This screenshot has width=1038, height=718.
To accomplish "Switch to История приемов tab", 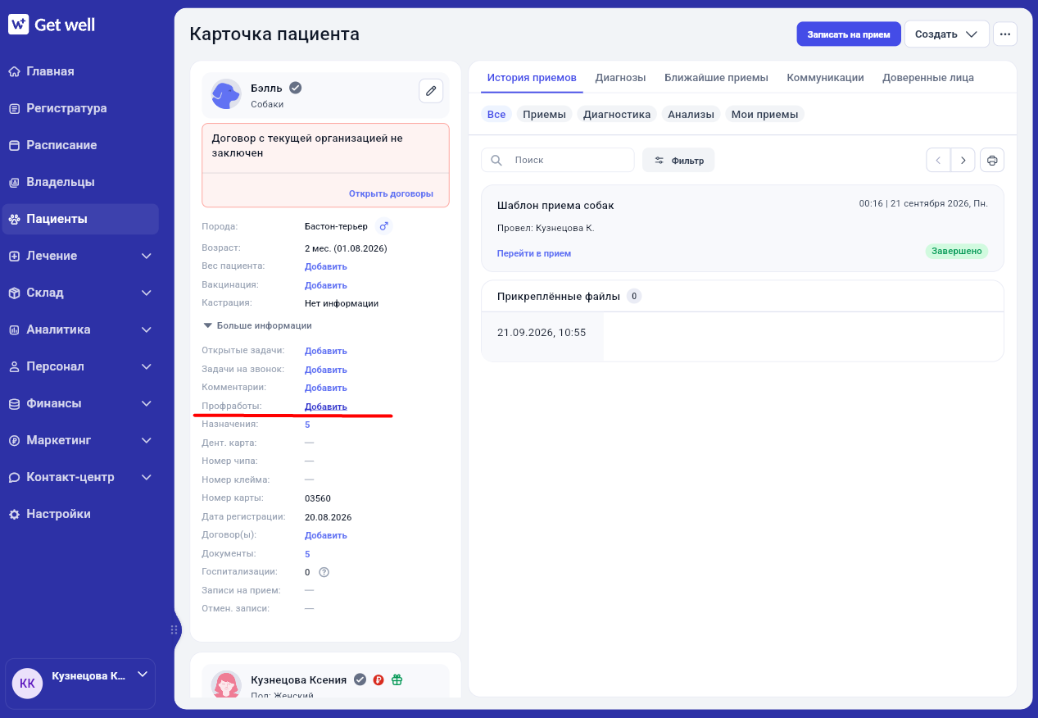I will click(x=532, y=78).
